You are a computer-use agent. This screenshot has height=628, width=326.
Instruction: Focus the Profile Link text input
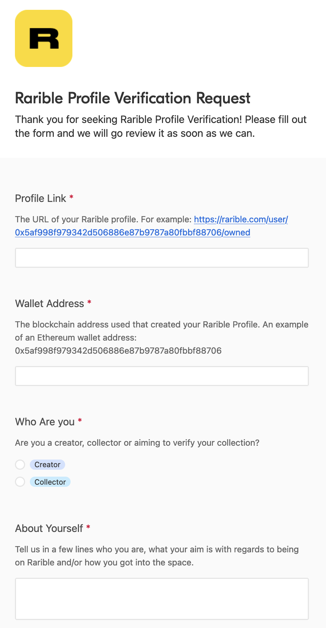coord(162,258)
